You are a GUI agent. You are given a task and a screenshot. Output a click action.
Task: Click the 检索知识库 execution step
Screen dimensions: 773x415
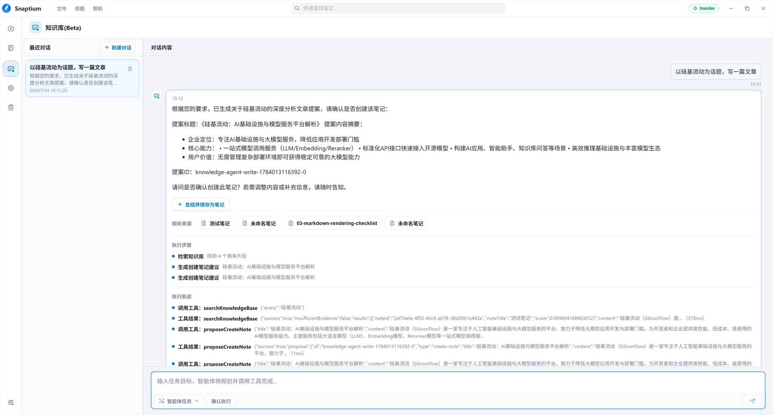tap(209, 256)
